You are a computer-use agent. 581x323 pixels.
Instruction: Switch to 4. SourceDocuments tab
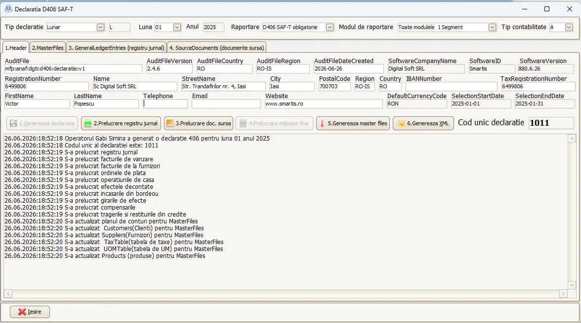click(x=217, y=48)
